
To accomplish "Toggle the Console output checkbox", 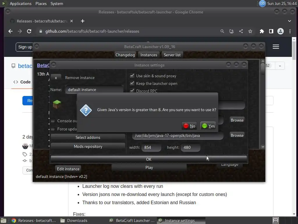I will point(53,121).
